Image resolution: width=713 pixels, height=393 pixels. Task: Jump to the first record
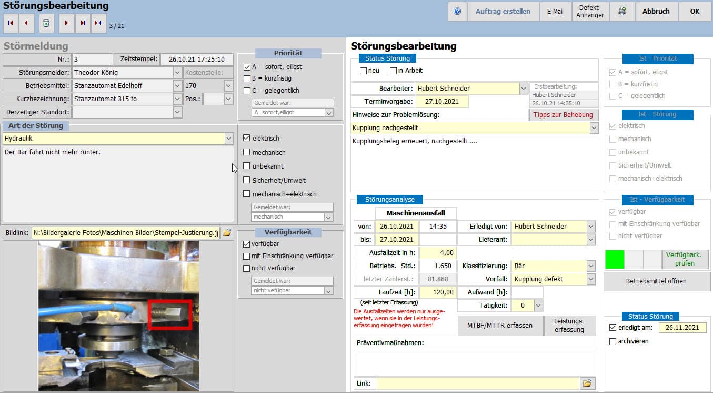pyautogui.click(x=11, y=24)
